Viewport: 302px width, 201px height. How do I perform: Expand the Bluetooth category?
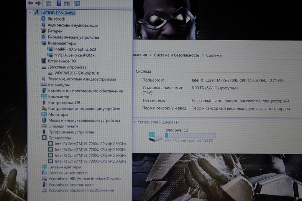tap(37, 19)
